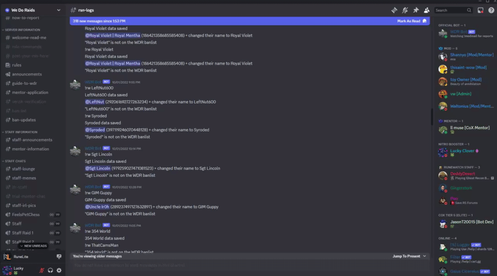Open the announcements channel
Screen dimensions: 497x276
[x=26, y=74]
